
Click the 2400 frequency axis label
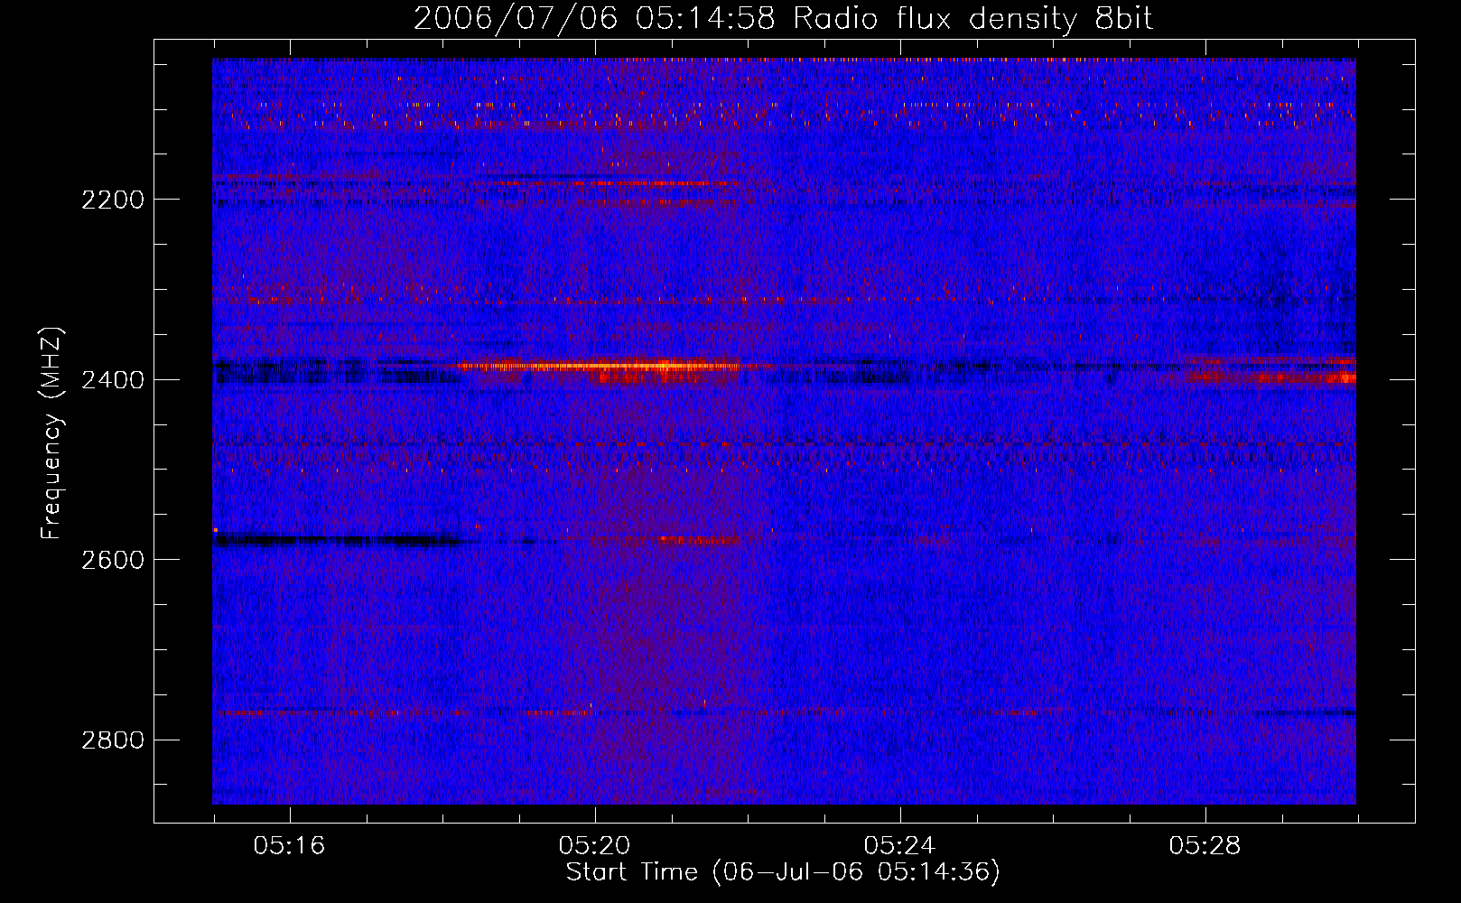[x=113, y=380]
